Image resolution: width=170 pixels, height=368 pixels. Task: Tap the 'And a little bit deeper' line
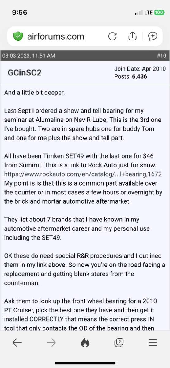click(34, 92)
